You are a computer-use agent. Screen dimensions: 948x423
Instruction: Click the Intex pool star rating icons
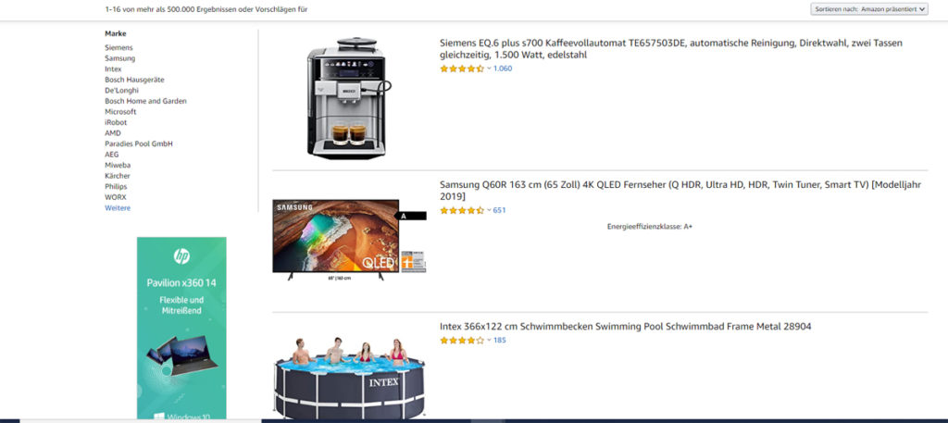click(x=462, y=341)
